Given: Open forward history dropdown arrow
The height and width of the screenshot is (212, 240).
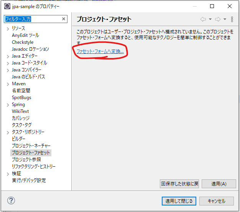Looking at the screenshot, I should (225, 19).
